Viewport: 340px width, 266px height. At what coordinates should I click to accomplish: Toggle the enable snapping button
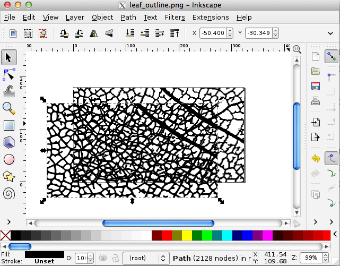pos(332,56)
